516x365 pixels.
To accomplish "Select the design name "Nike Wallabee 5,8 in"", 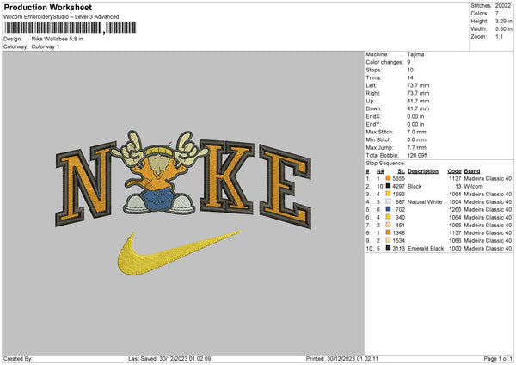I will click(58, 39).
